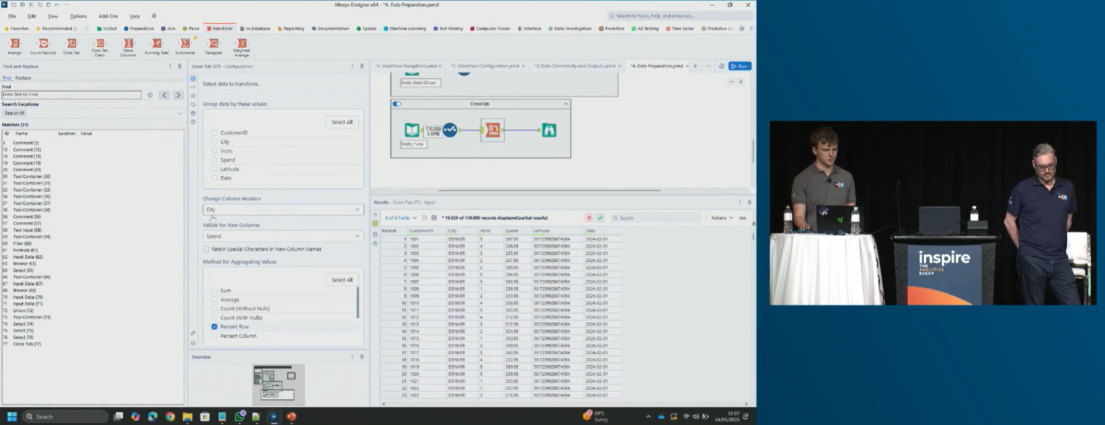
Task: Select the Running Total tool
Action: click(157, 46)
